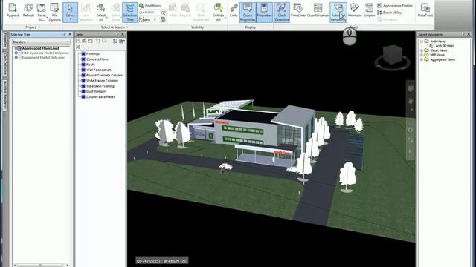Open the Quantification tool

318,10
